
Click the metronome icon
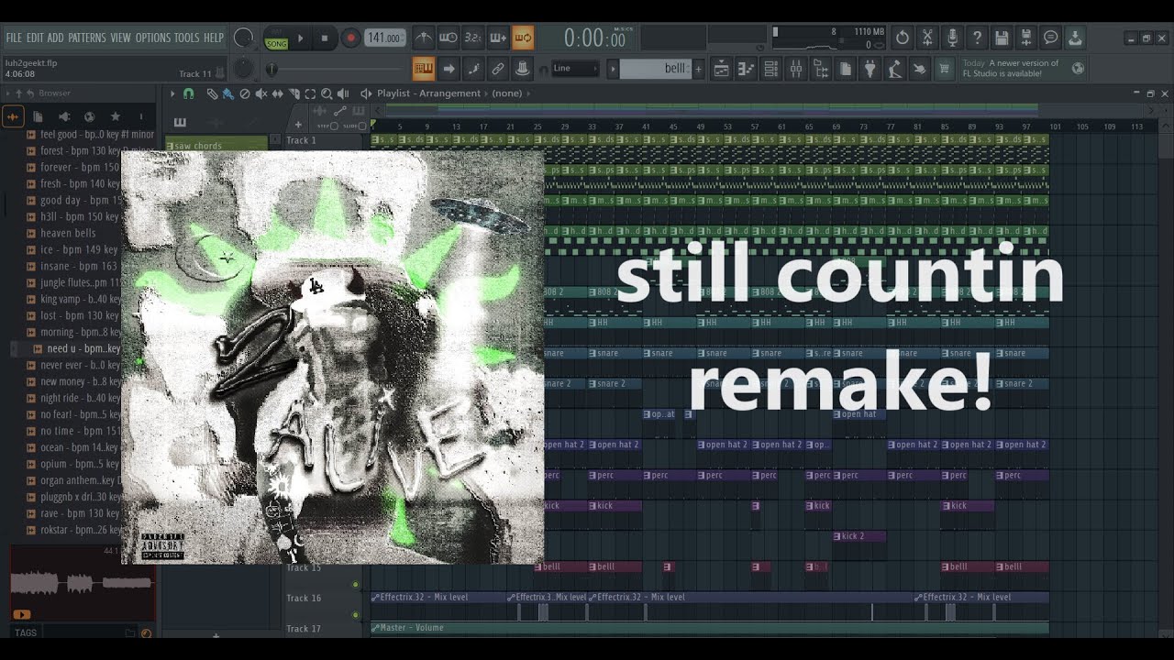(424, 38)
